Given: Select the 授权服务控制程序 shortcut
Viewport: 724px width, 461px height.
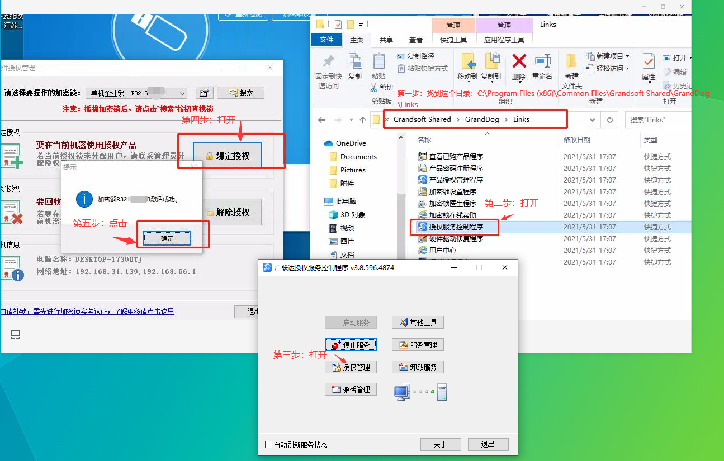Looking at the screenshot, I should [451, 227].
